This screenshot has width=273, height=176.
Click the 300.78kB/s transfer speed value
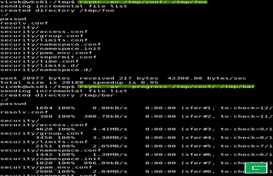(105, 116)
